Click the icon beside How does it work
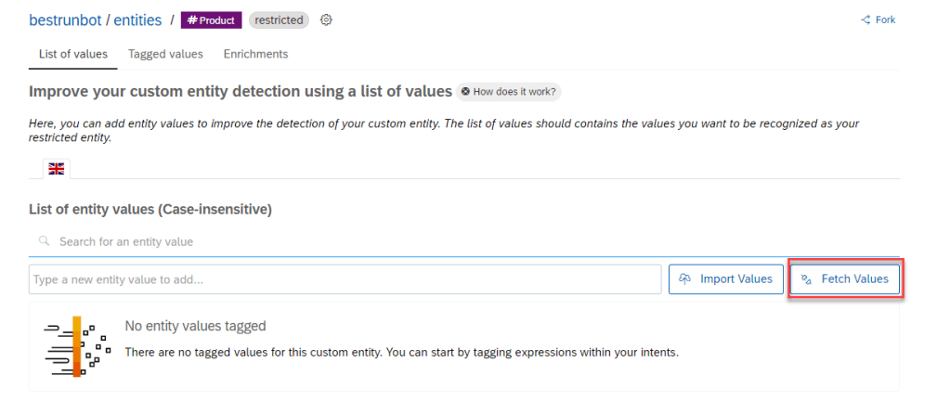This screenshot has width=950, height=401. (x=465, y=92)
